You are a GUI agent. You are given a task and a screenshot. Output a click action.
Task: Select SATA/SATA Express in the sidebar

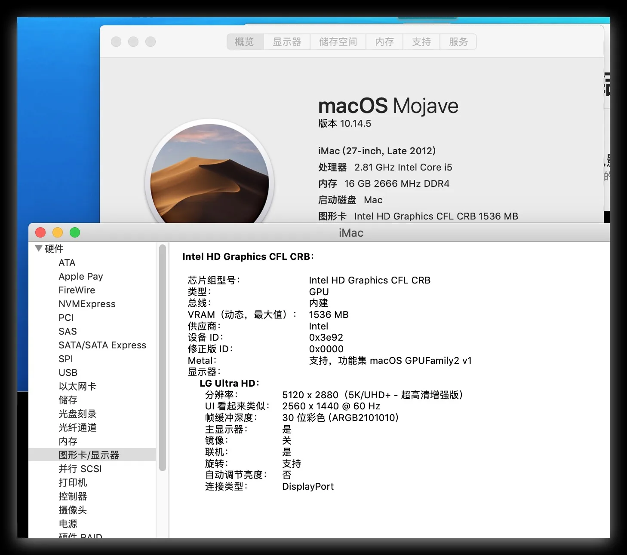(102, 345)
